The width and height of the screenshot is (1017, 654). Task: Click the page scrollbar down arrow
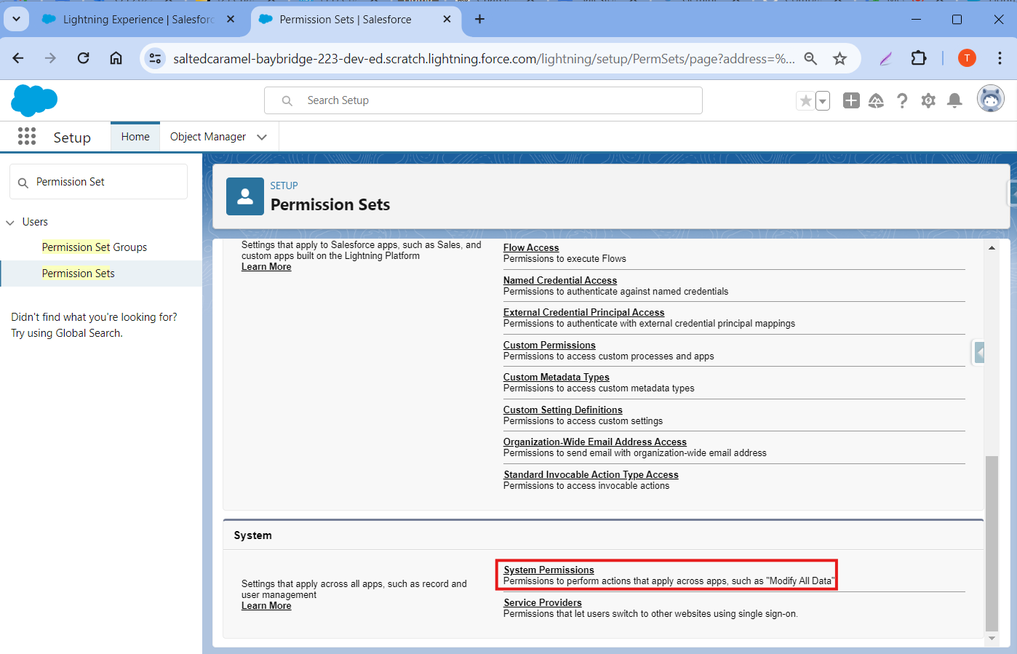(992, 638)
